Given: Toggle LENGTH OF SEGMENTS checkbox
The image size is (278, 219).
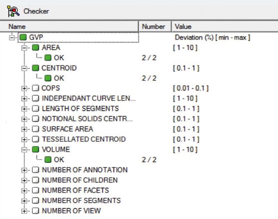Looking at the screenshot, I should pos(36,108).
